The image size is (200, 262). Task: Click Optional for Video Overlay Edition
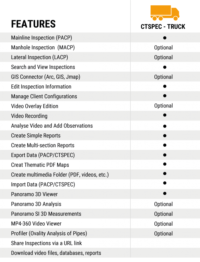click(163, 106)
